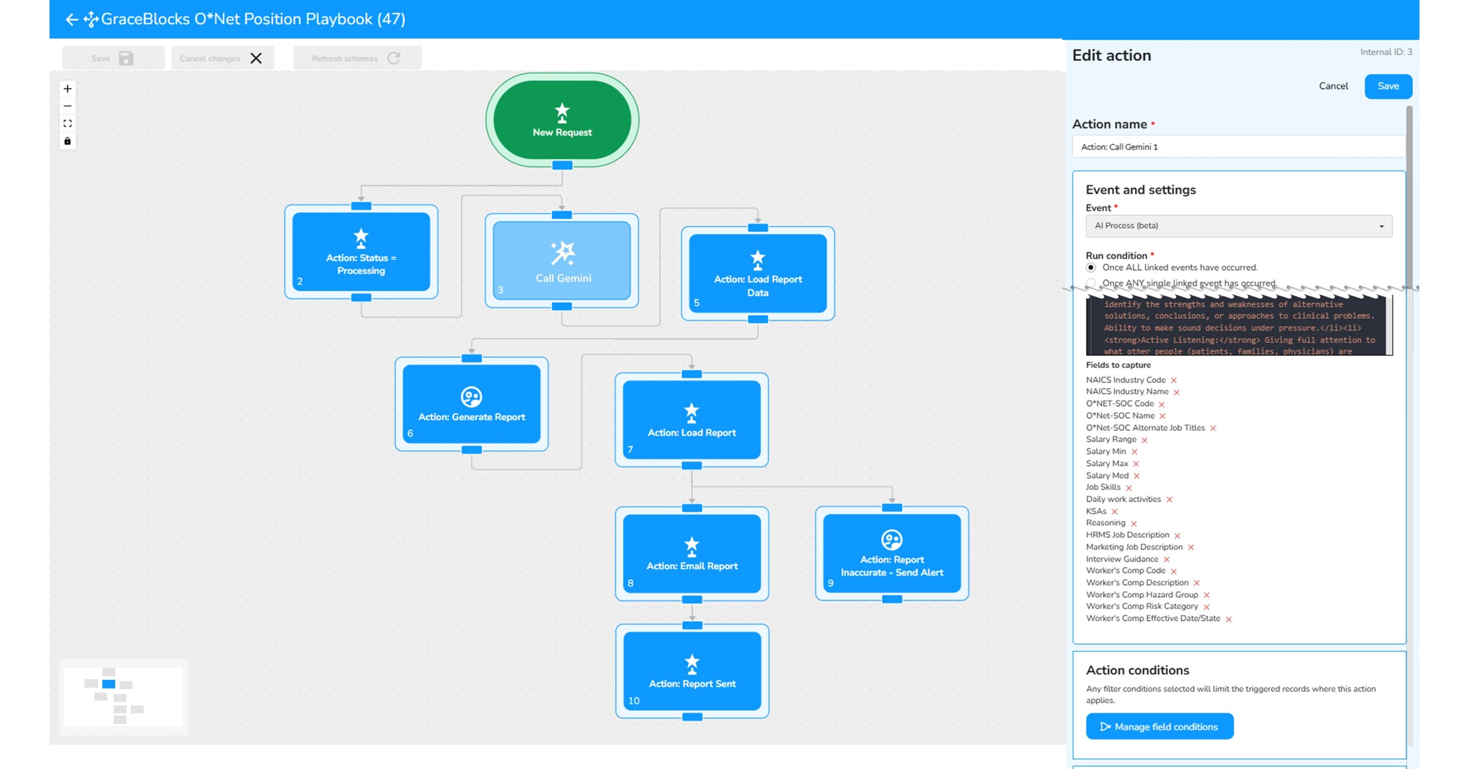Image resolution: width=1469 pixels, height=769 pixels.
Task: Fit the workflow diagram to view
Action: click(67, 123)
